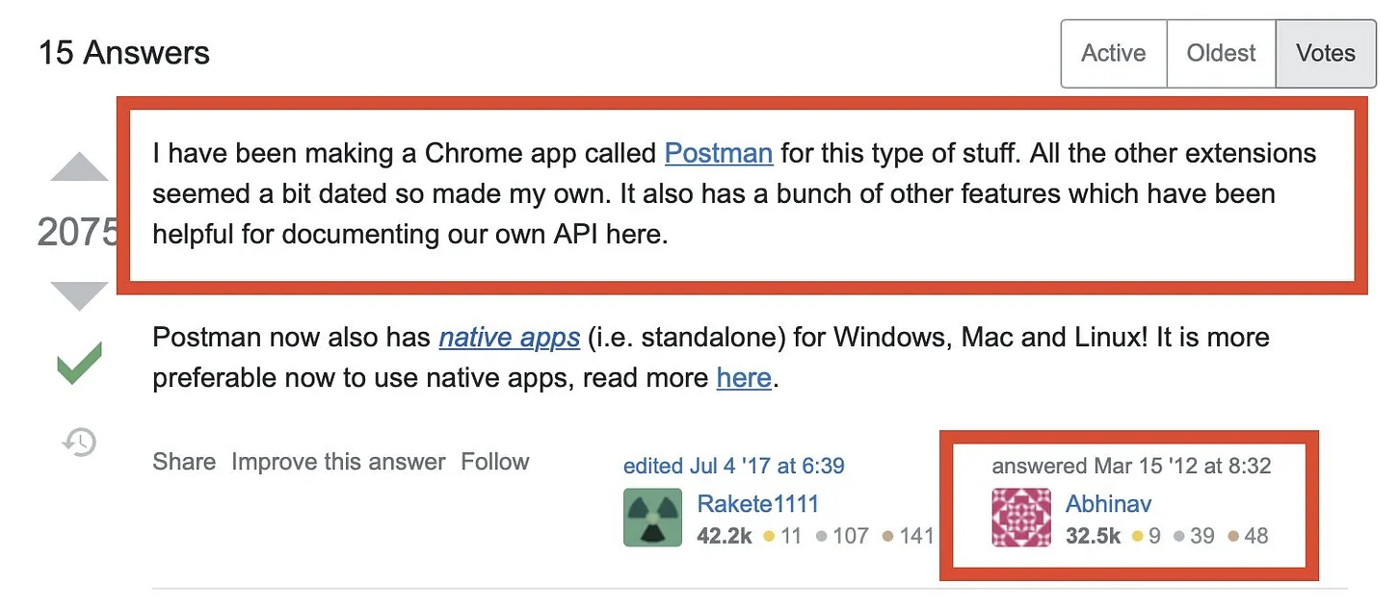Click Abhinav's pink patterned avatar
1399x608 pixels.
pos(1021,518)
